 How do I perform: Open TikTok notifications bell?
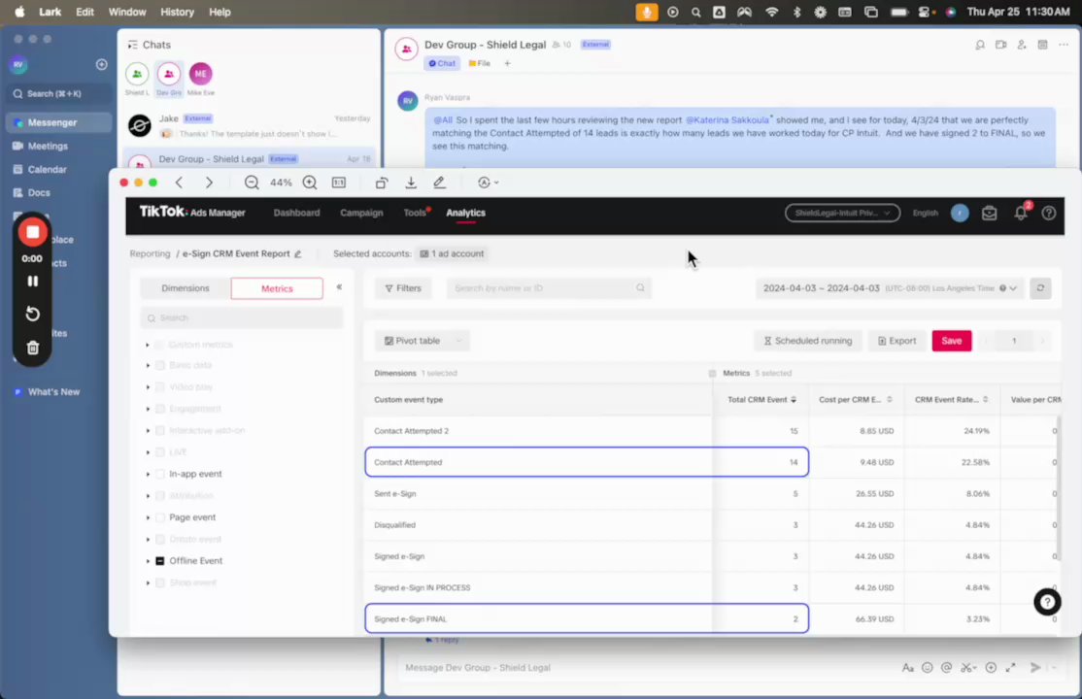click(x=1021, y=213)
